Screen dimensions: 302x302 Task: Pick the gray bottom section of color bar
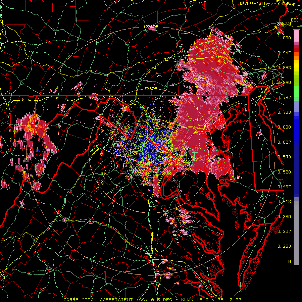tap(296, 233)
